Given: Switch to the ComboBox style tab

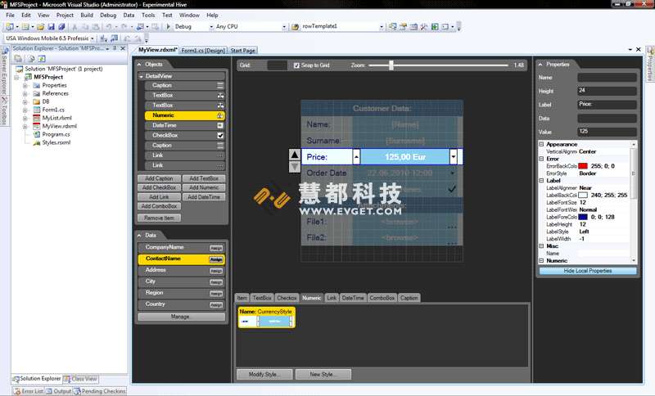Looking at the screenshot, I should click(382, 298).
